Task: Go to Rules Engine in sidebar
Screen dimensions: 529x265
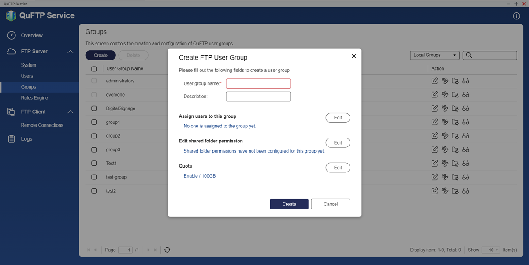Action: 34,98
